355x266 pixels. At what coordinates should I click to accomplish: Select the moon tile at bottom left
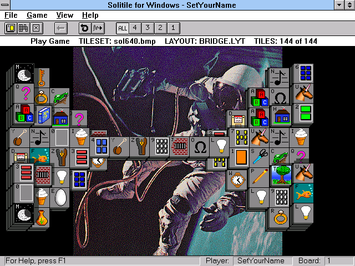point(24,213)
